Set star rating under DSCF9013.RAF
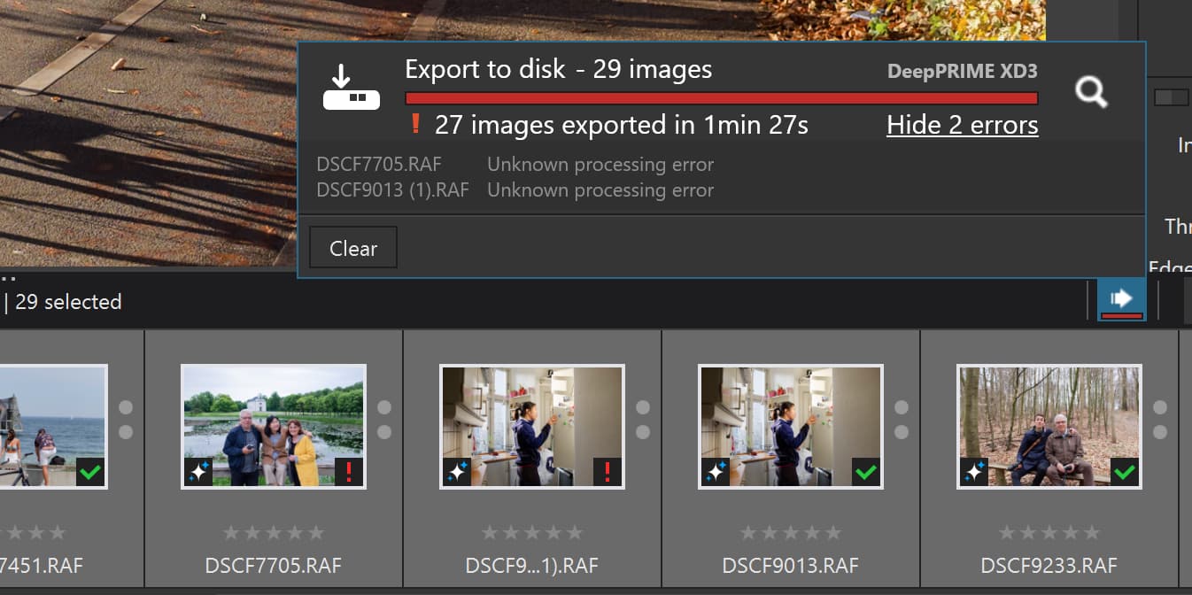Screen dimensions: 1192x595 coord(790,533)
